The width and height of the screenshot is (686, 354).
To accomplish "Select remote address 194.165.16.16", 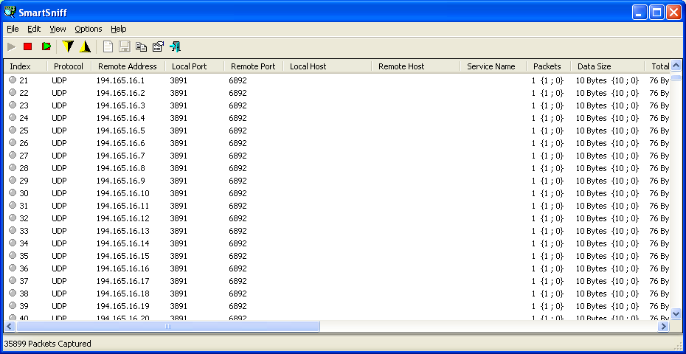I will [x=123, y=268].
